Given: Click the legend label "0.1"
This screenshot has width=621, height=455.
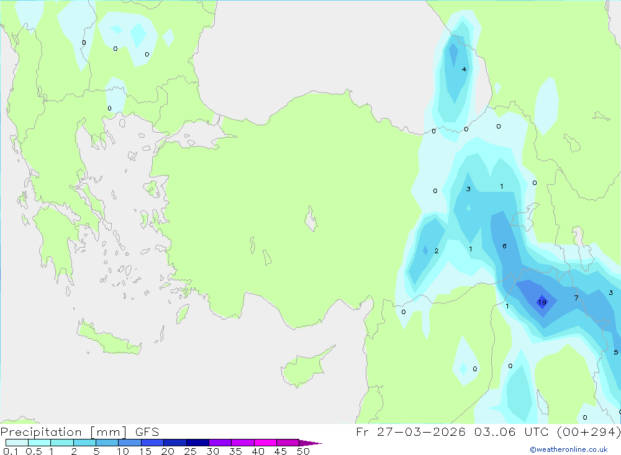Looking at the screenshot, I should (x=11, y=451).
